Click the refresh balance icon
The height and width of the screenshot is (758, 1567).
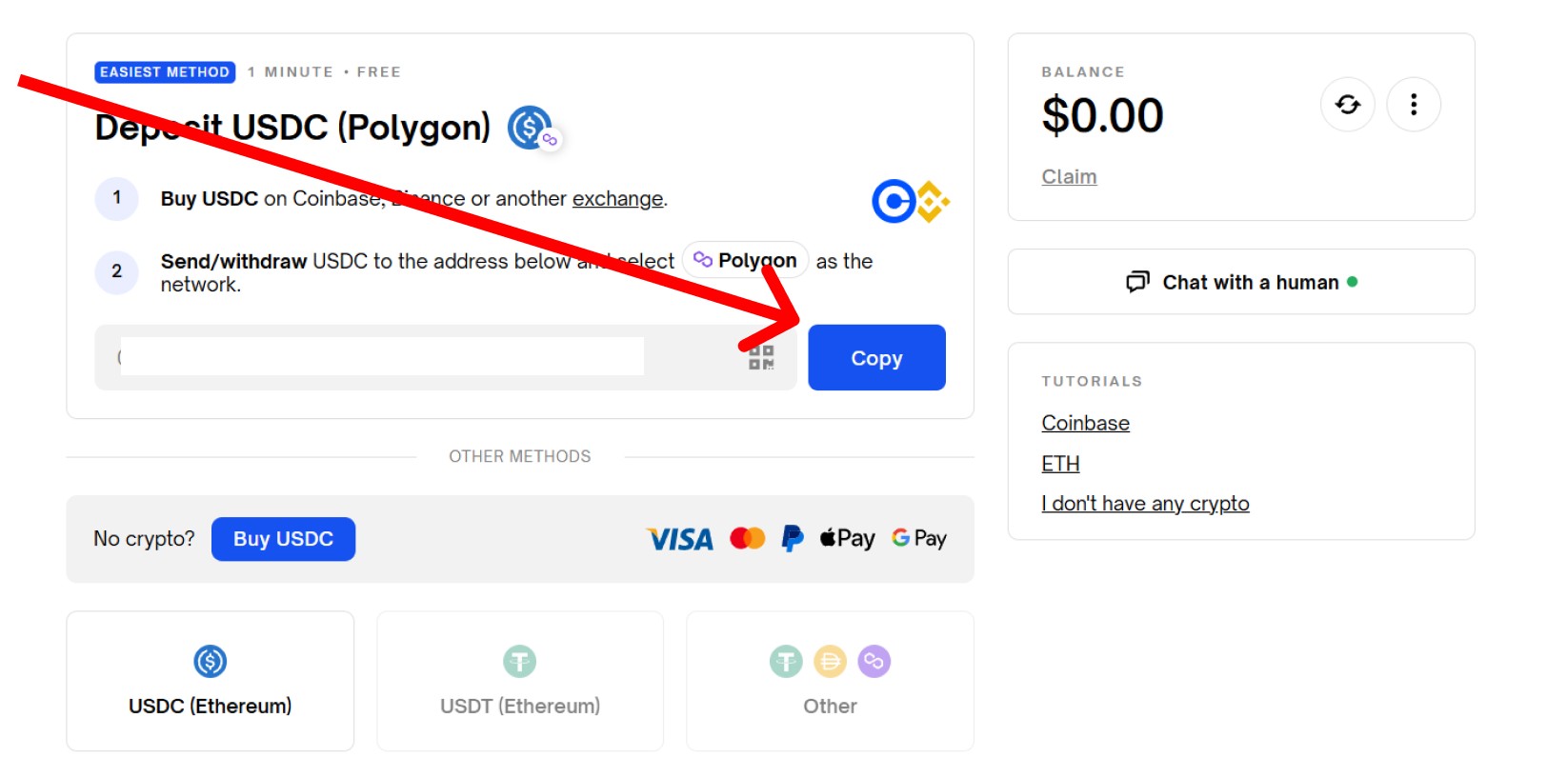tap(1347, 104)
